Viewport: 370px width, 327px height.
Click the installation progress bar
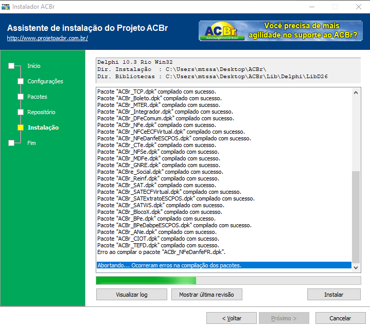(x=228, y=281)
